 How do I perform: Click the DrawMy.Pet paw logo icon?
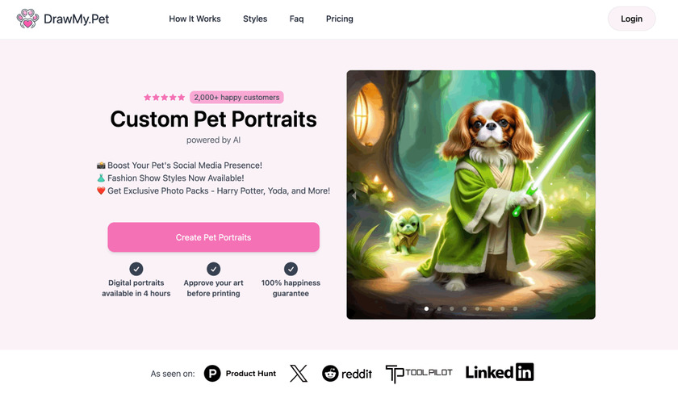coord(27,19)
